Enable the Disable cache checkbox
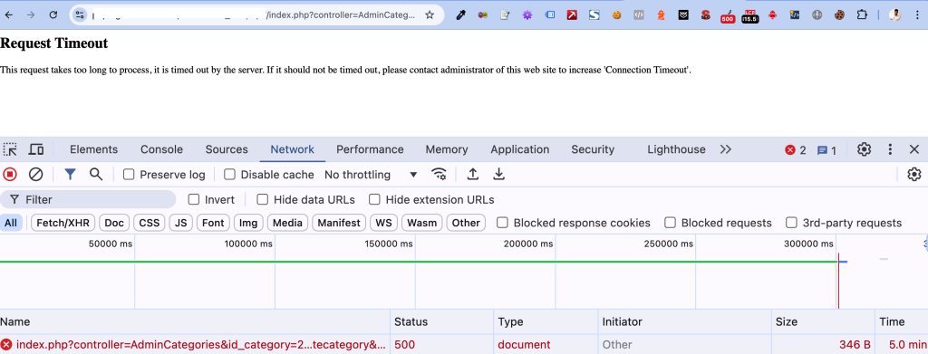 click(229, 175)
